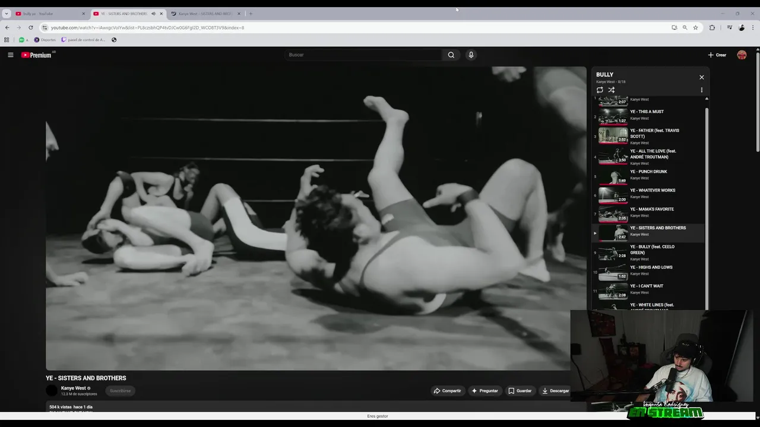Close the bully ye - YouTube tab

(83, 14)
